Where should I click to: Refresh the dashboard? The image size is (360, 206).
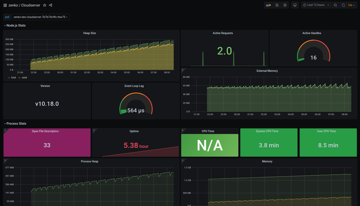tap(343, 5)
